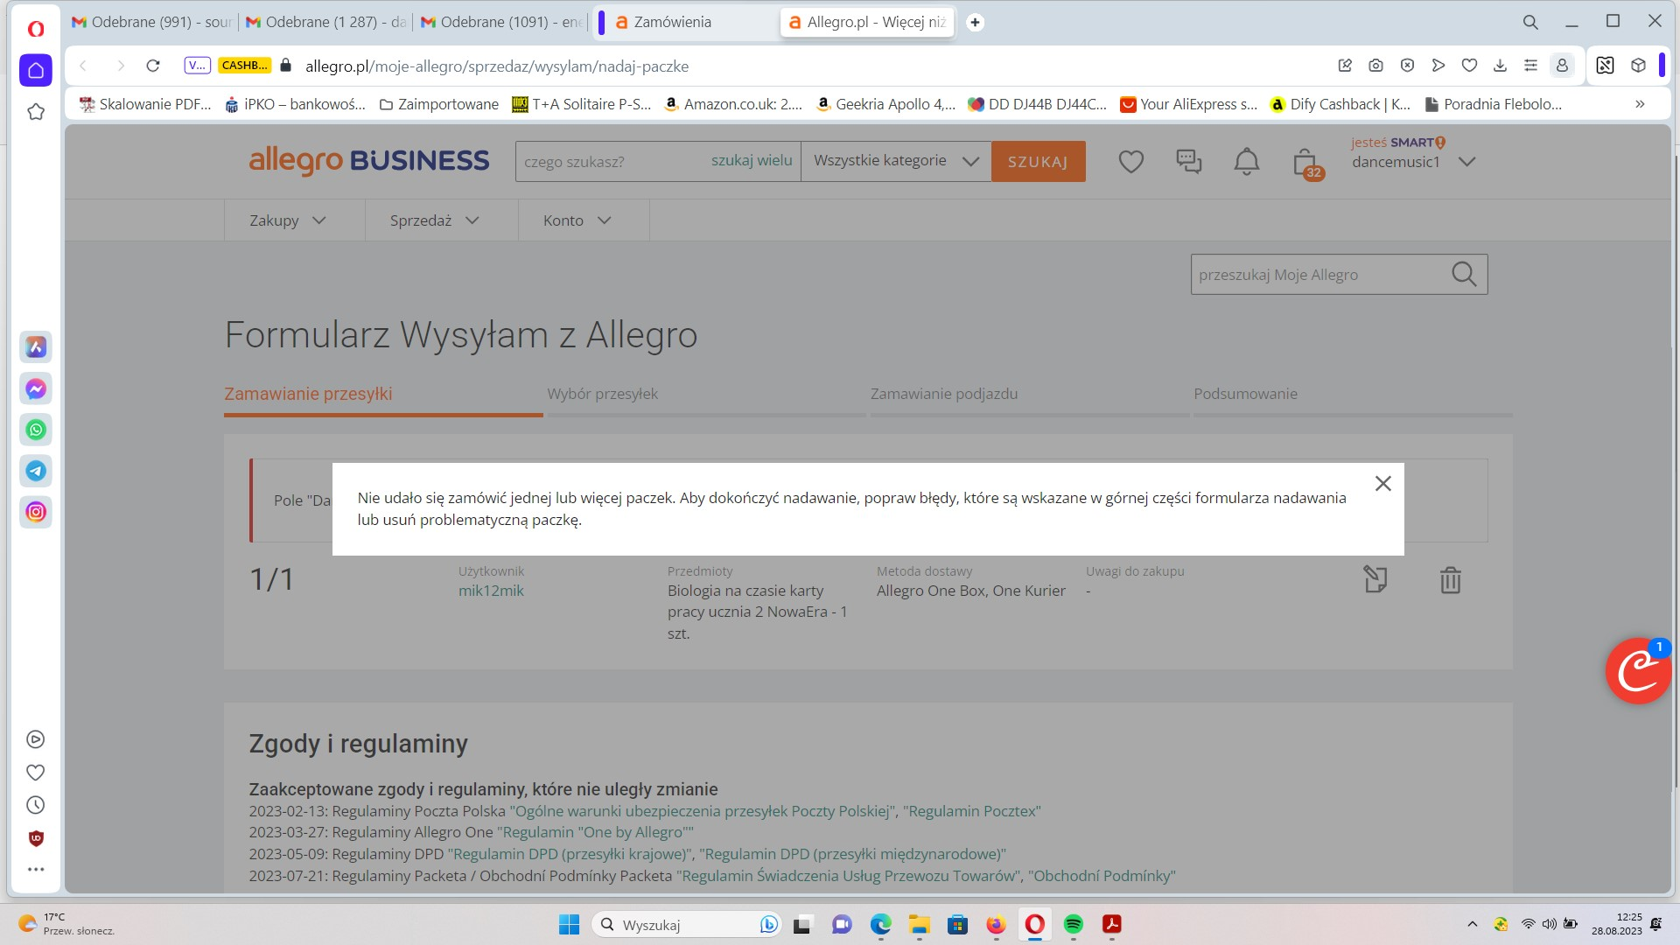Screen dimensions: 1680x945
Task: Open the Wszystkie kategorie dropdown
Action: click(x=895, y=160)
